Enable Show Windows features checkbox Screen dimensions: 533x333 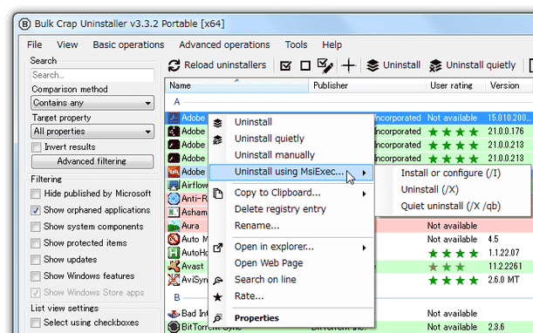click(x=36, y=276)
